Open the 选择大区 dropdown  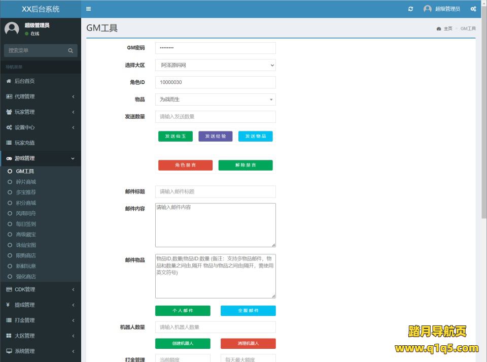(215, 65)
